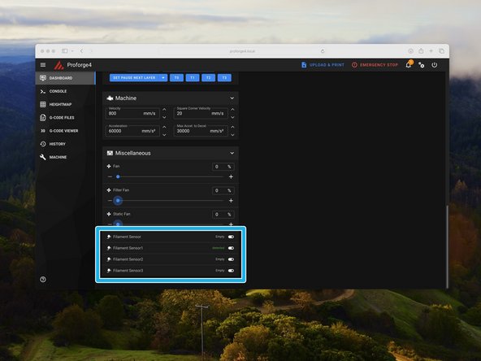Click the Filament Sensor1 row icon
This screenshot has height=361, width=481.
pyautogui.click(x=109, y=248)
